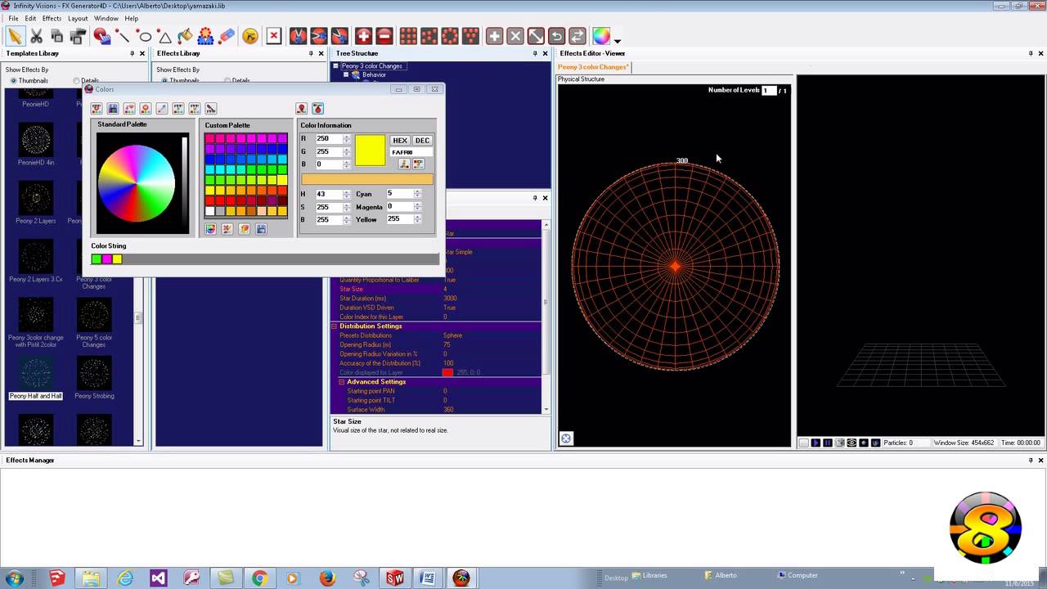The height and width of the screenshot is (589, 1047).
Task: Select the triangle shape tool
Action: tap(165, 36)
